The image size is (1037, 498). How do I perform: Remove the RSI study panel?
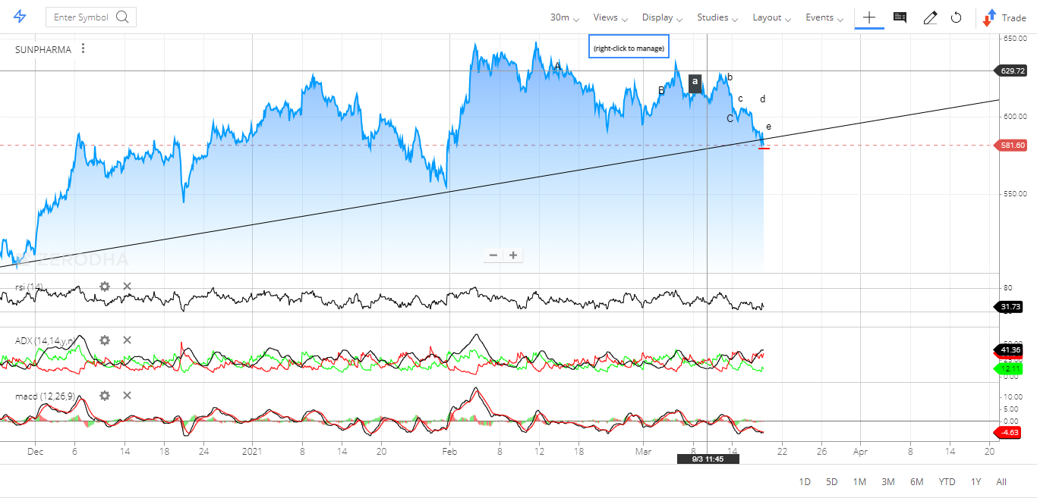127,287
